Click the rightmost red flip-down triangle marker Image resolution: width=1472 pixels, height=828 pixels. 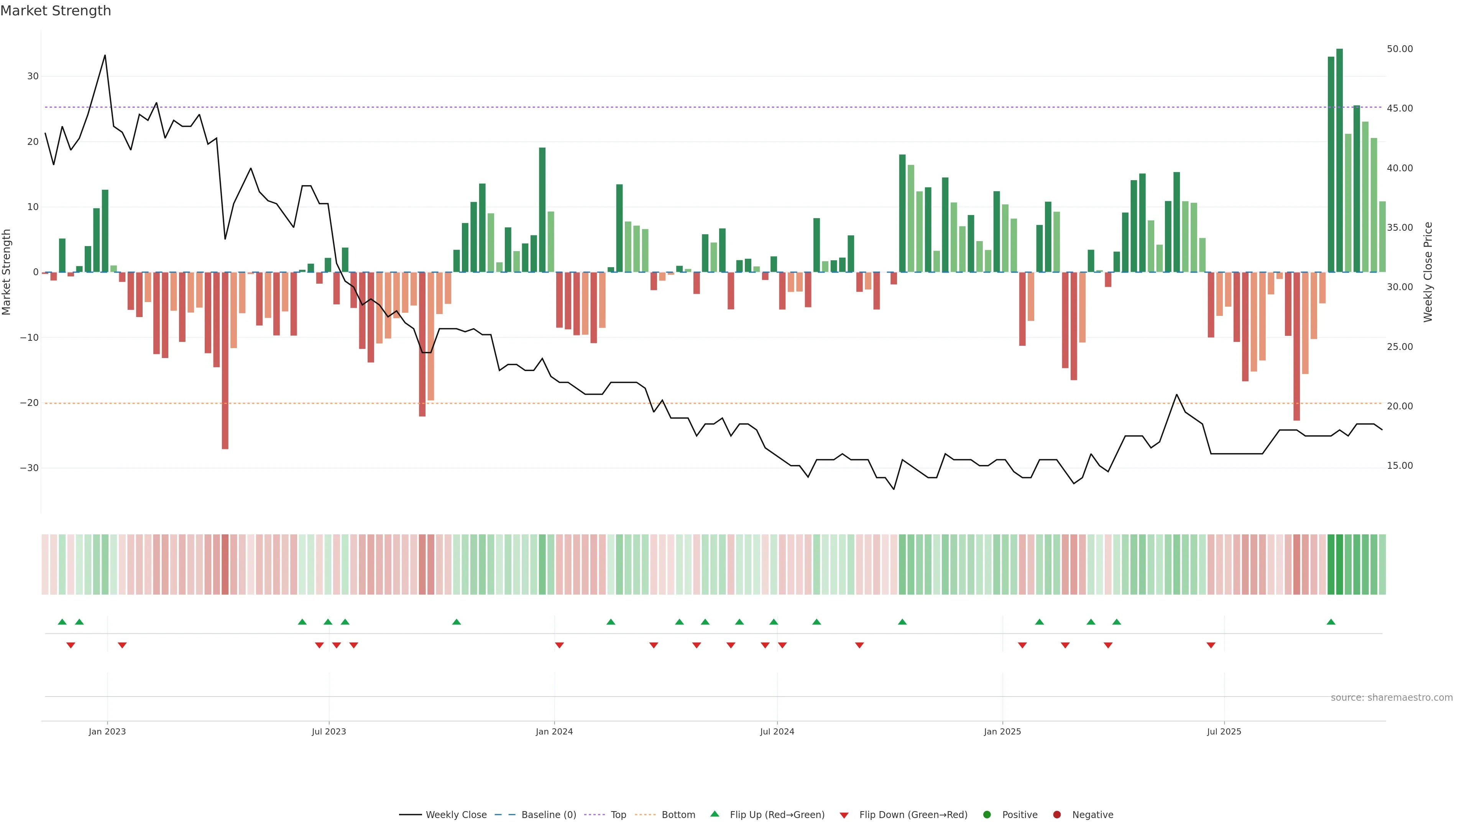(1211, 645)
